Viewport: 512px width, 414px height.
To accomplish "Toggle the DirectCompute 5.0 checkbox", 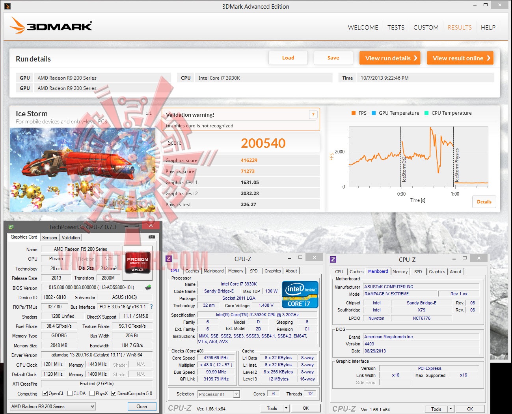I will pos(114,393).
